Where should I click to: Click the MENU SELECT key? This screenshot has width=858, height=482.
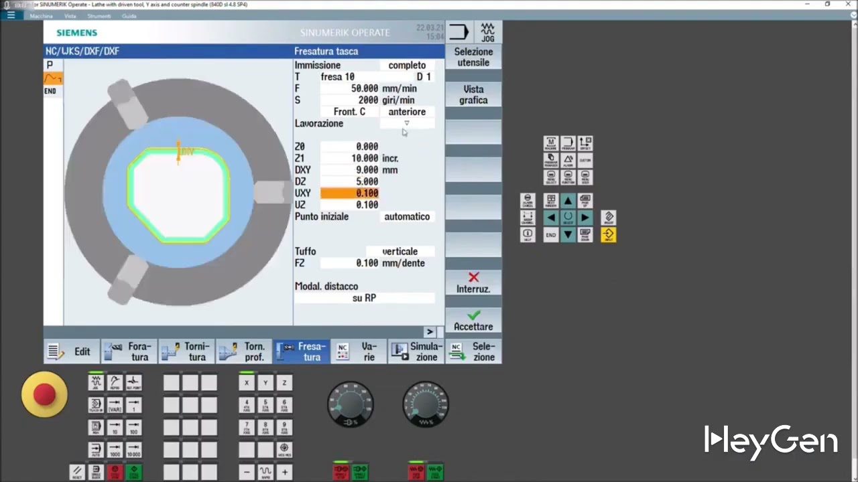click(551, 177)
